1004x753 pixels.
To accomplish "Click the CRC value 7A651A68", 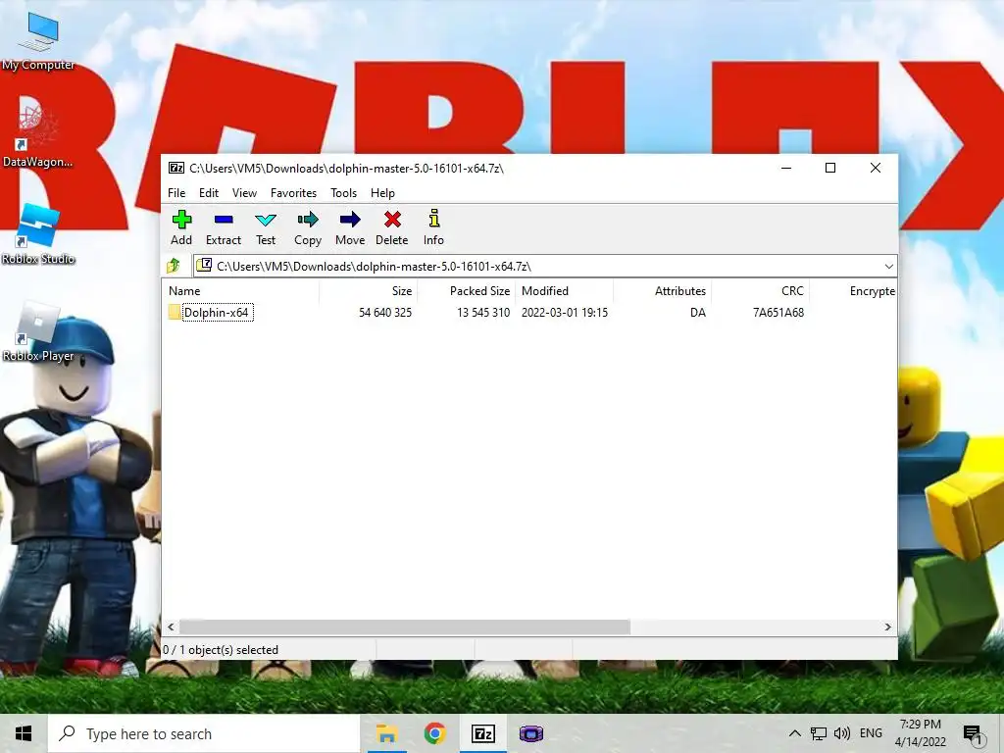I will pyautogui.click(x=778, y=313).
